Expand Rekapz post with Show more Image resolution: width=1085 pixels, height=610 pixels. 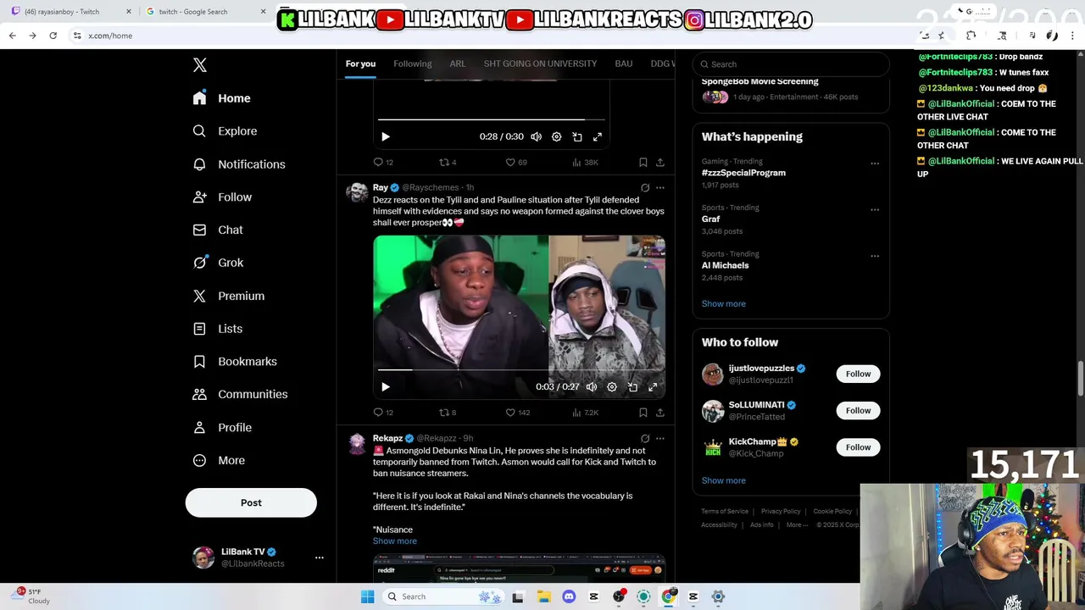394,541
